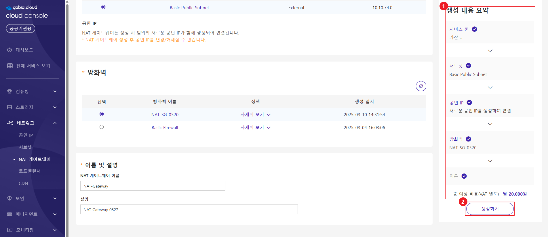The width and height of the screenshot is (548, 237).
Task: Click the description input field
Action: [189, 210]
